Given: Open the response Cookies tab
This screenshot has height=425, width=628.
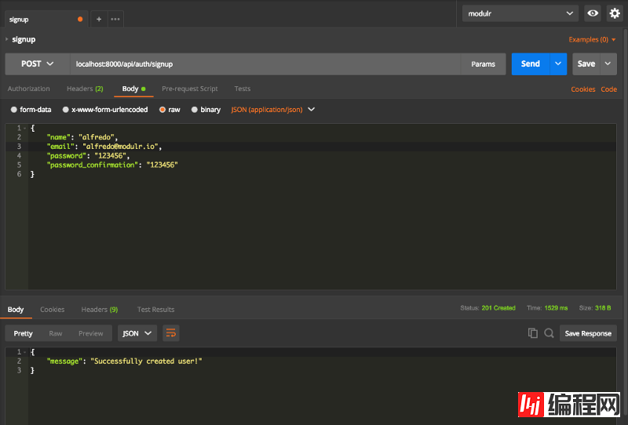Looking at the screenshot, I should tap(52, 310).
